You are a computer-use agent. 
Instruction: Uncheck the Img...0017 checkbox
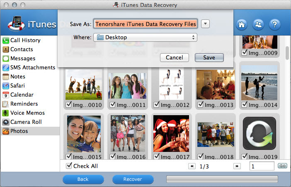(156, 156)
